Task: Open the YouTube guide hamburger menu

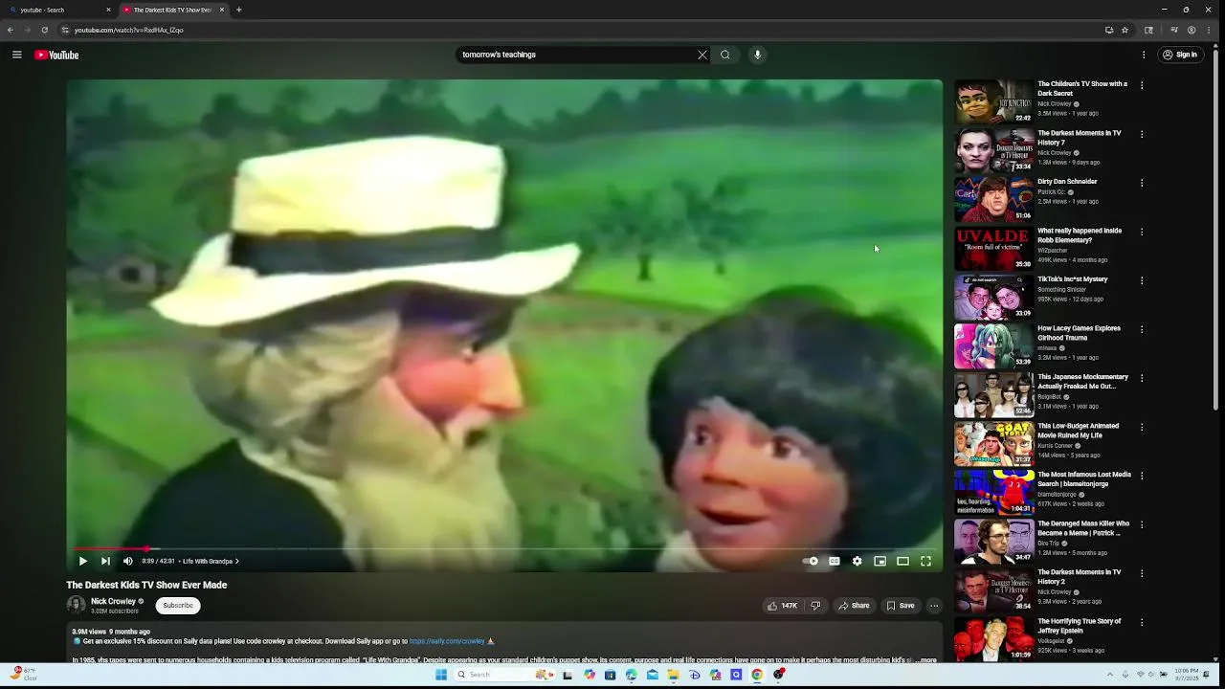Action: click(16, 55)
